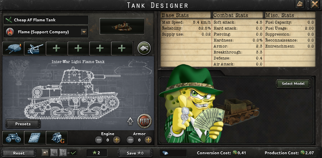Decrease the Armor level with minus
The width and height of the screenshot is (322, 158).
(x=130, y=140)
